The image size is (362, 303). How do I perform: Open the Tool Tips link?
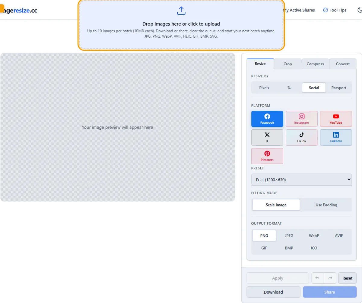tap(335, 10)
